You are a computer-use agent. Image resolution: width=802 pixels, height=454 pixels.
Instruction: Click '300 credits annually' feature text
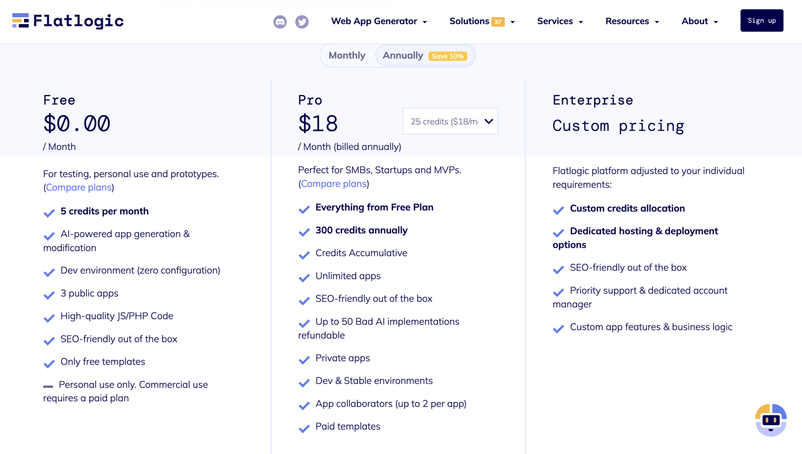361,230
